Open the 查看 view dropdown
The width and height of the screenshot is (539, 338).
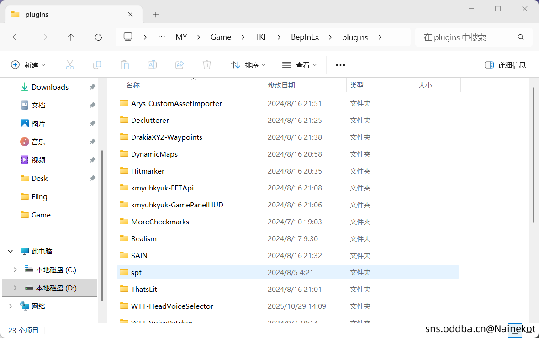tap(300, 65)
